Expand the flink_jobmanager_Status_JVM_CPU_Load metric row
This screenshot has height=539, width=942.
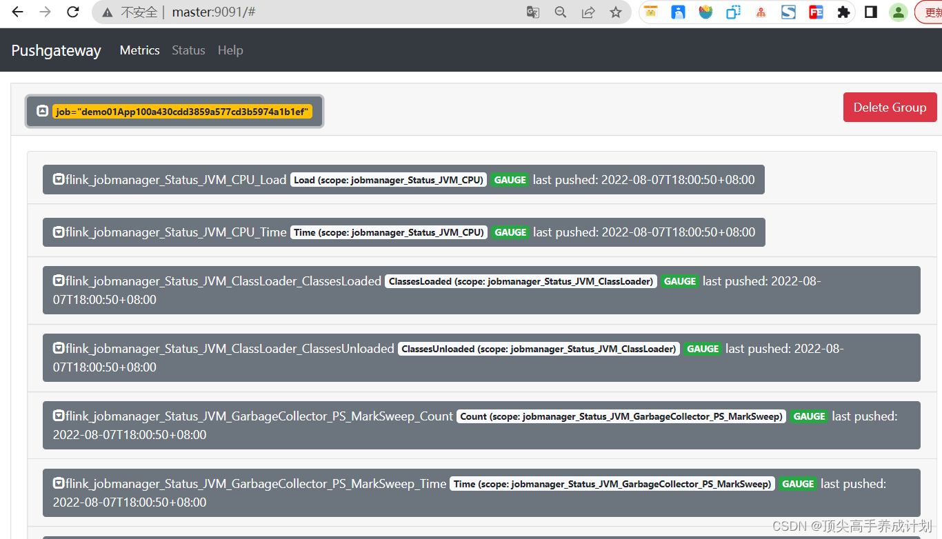tap(58, 179)
